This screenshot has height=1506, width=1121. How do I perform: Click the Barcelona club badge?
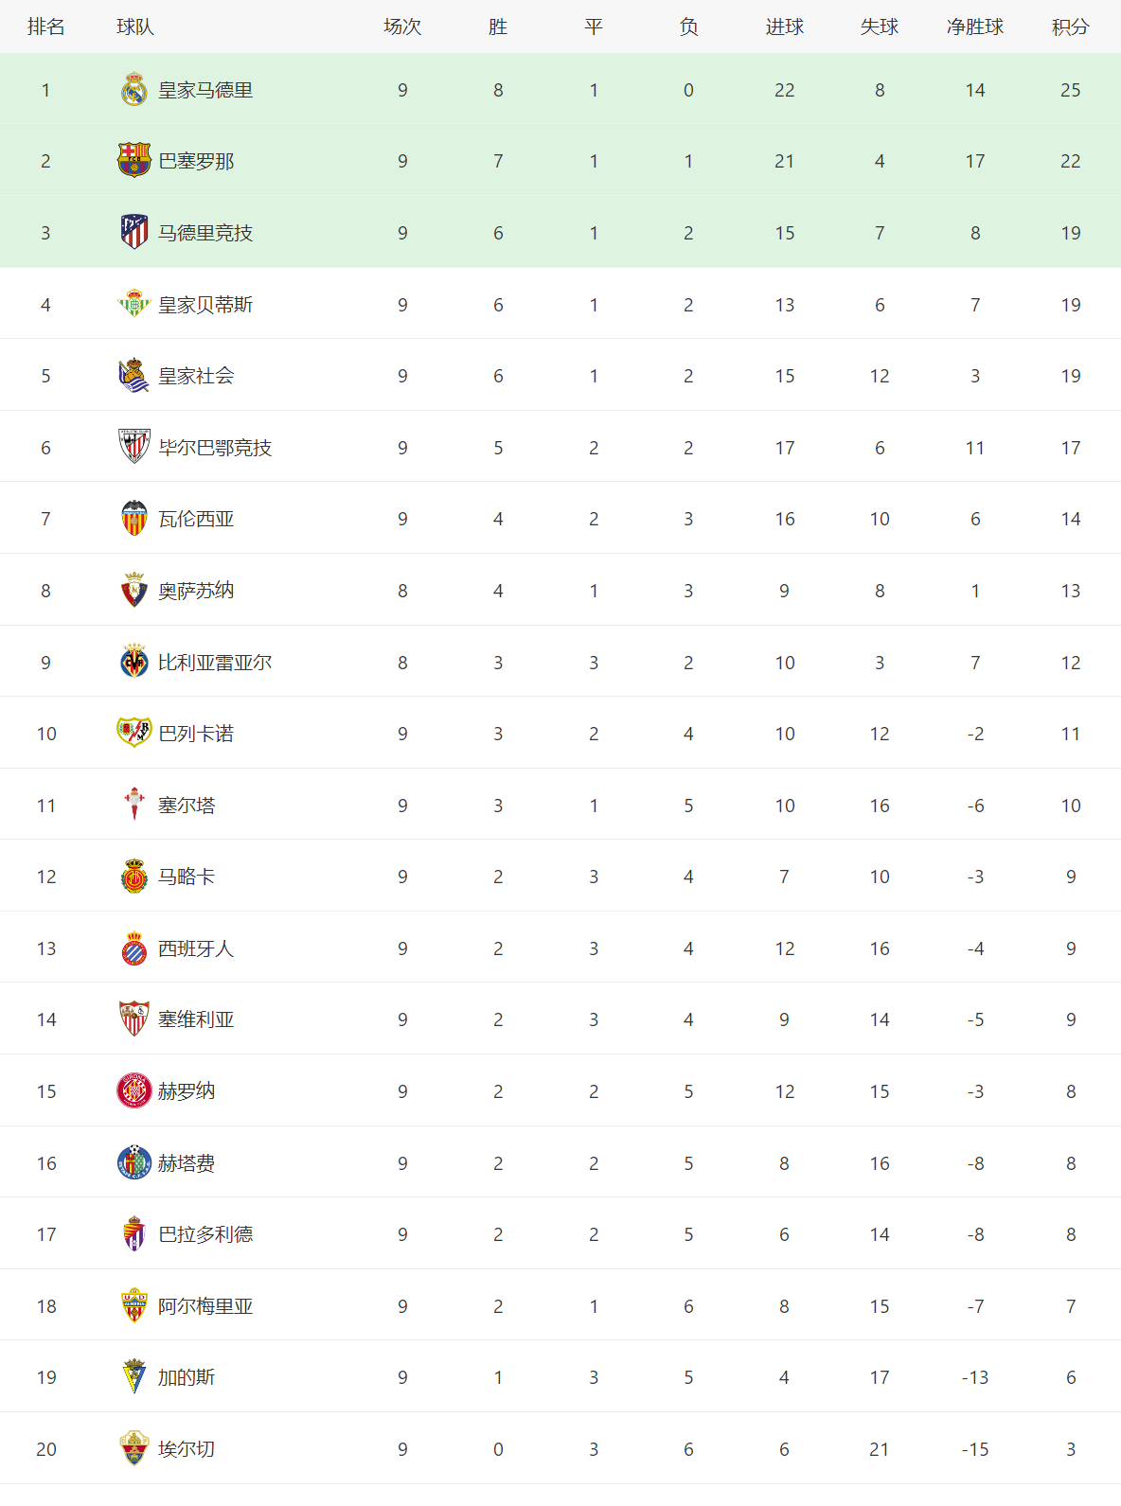[x=134, y=161]
